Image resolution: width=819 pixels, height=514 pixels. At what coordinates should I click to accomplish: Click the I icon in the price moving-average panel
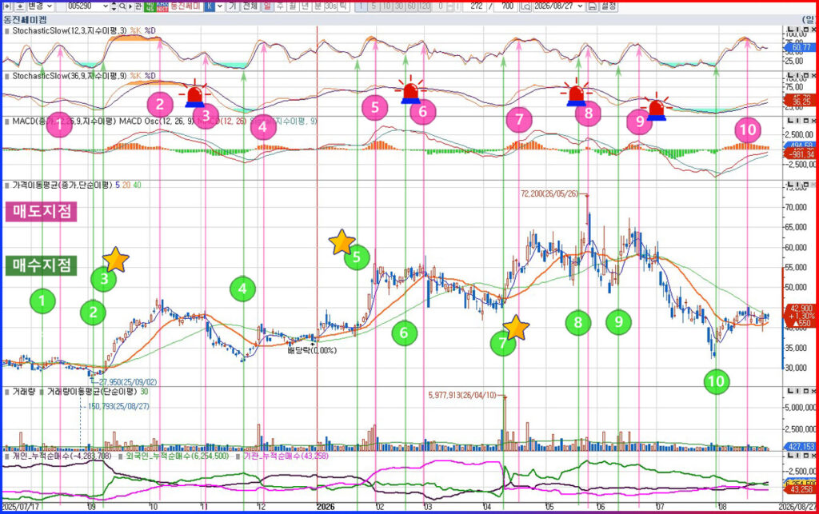798,185
